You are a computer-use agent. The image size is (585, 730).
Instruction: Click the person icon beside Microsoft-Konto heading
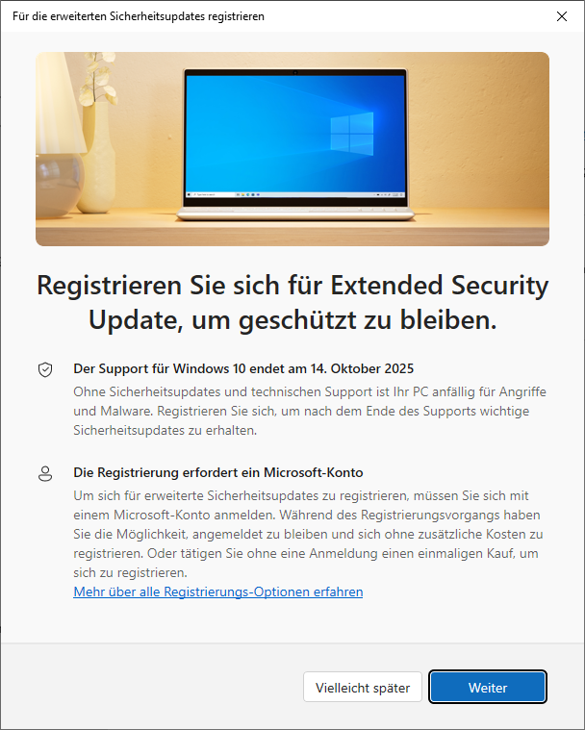[45, 473]
